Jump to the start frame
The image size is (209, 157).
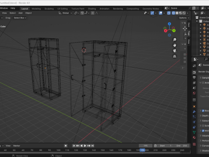74,146
